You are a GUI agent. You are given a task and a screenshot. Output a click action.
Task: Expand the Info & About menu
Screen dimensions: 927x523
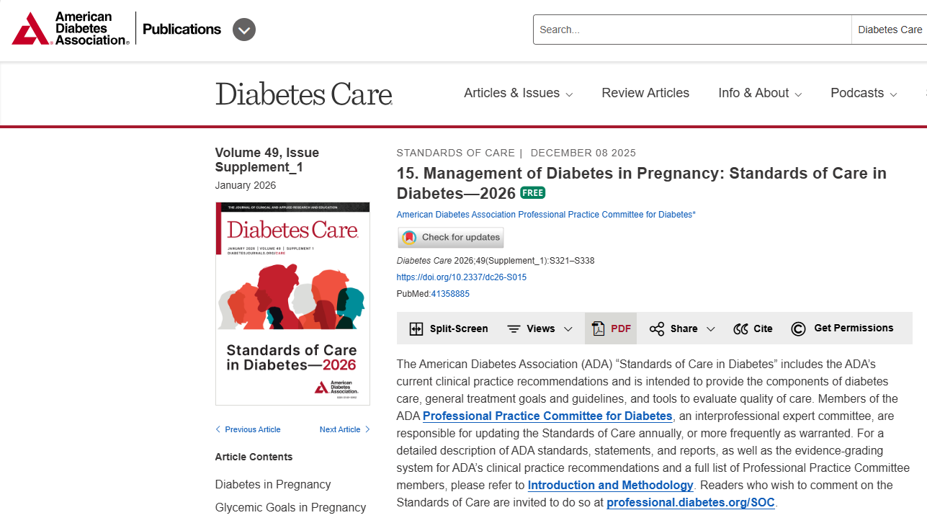[760, 93]
